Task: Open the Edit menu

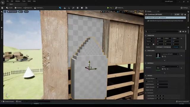Action: coord(12,1)
